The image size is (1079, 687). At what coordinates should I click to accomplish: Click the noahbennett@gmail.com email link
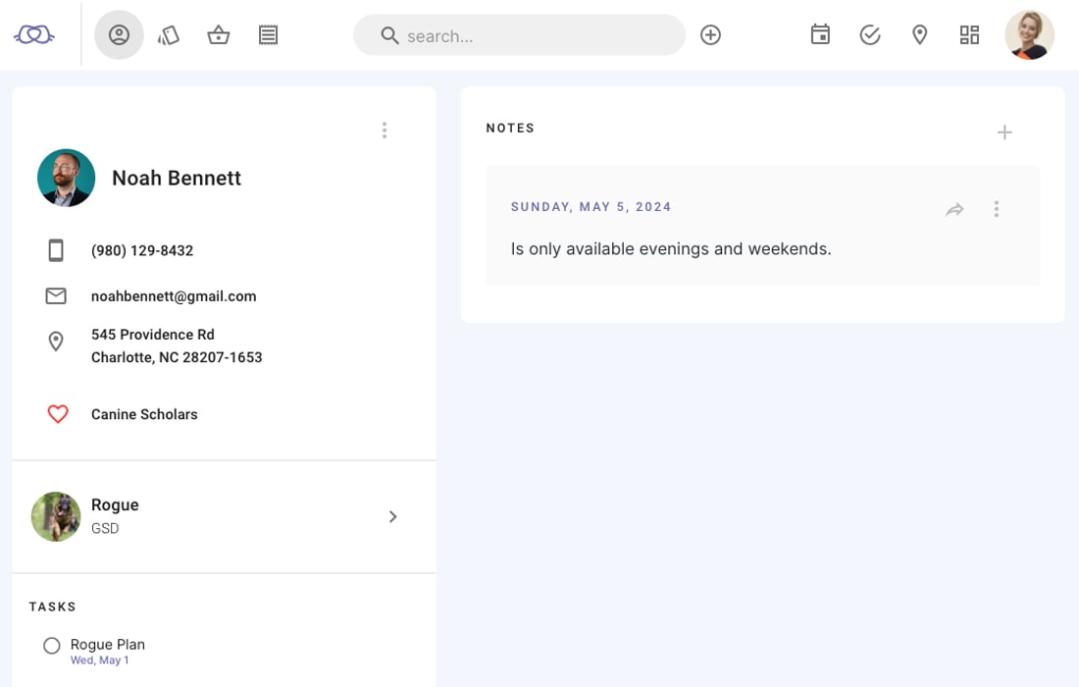pos(174,296)
